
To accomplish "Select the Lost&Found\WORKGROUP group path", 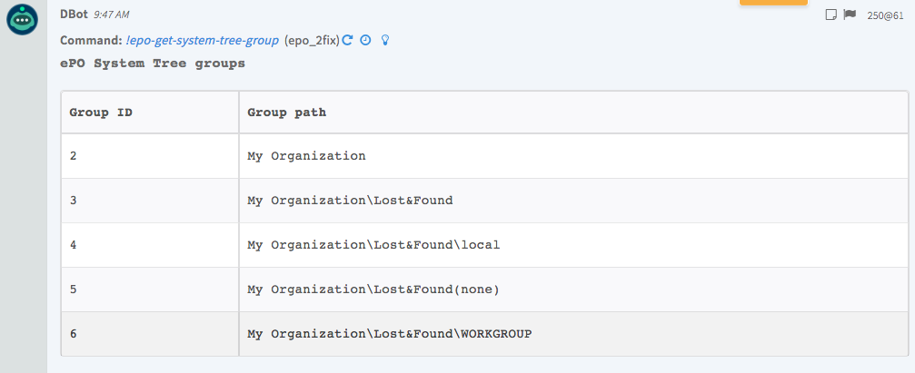I will (x=389, y=334).
